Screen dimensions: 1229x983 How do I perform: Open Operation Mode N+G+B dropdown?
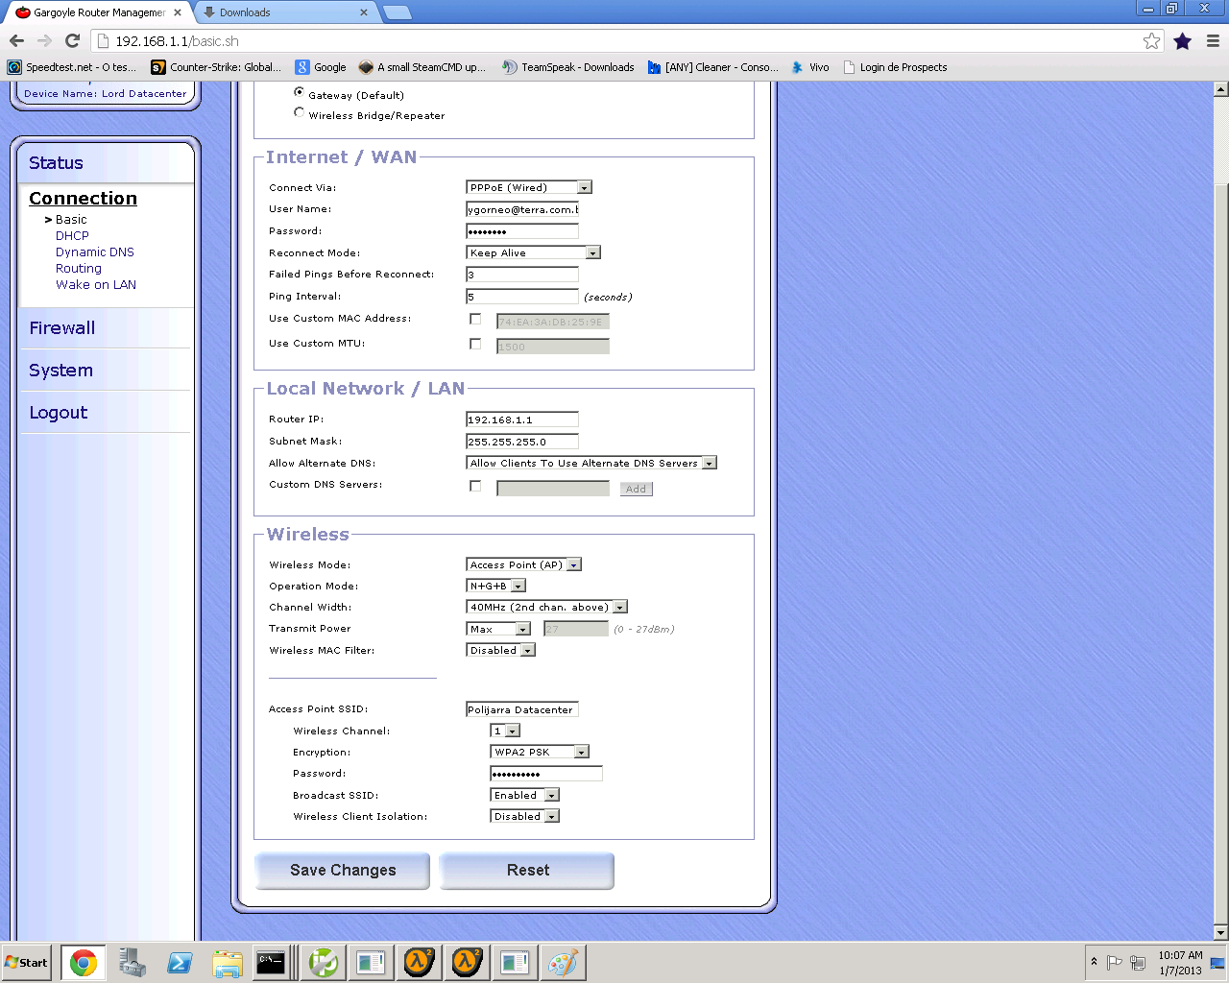click(496, 586)
